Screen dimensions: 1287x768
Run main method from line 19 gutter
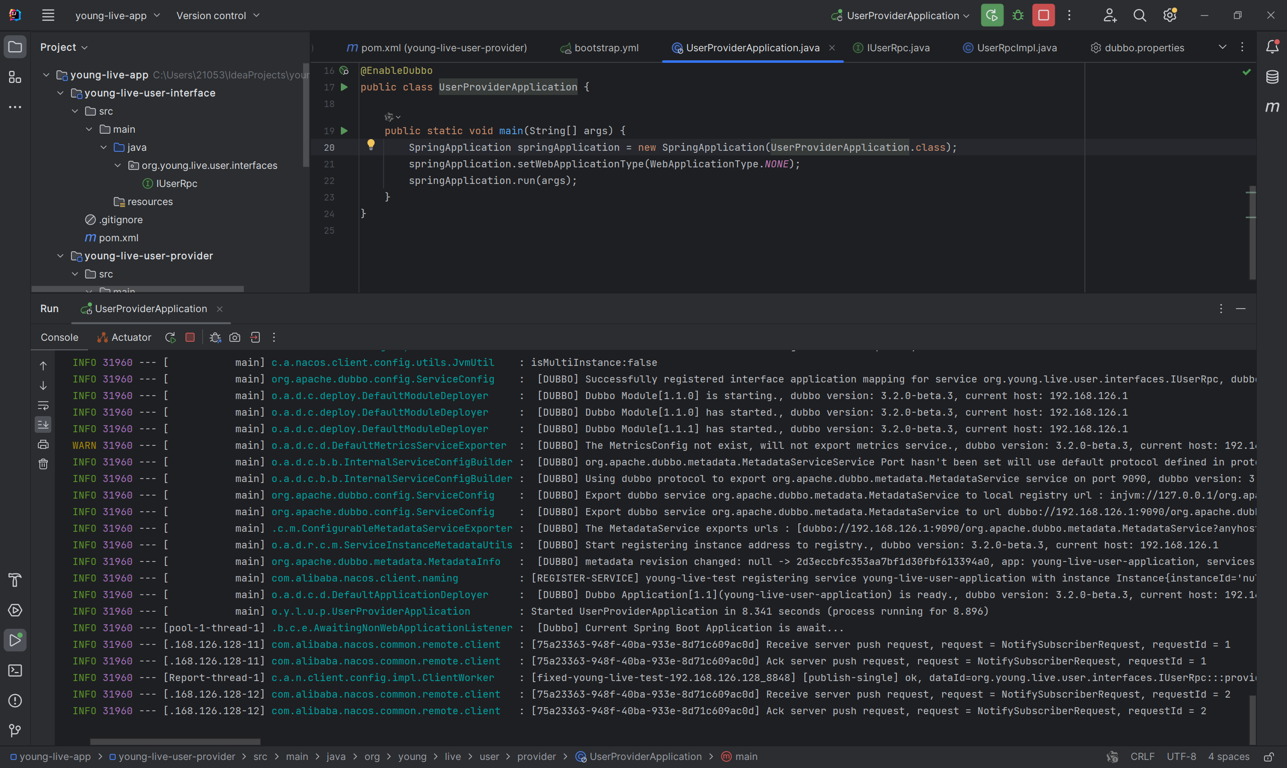pos(344,131)
